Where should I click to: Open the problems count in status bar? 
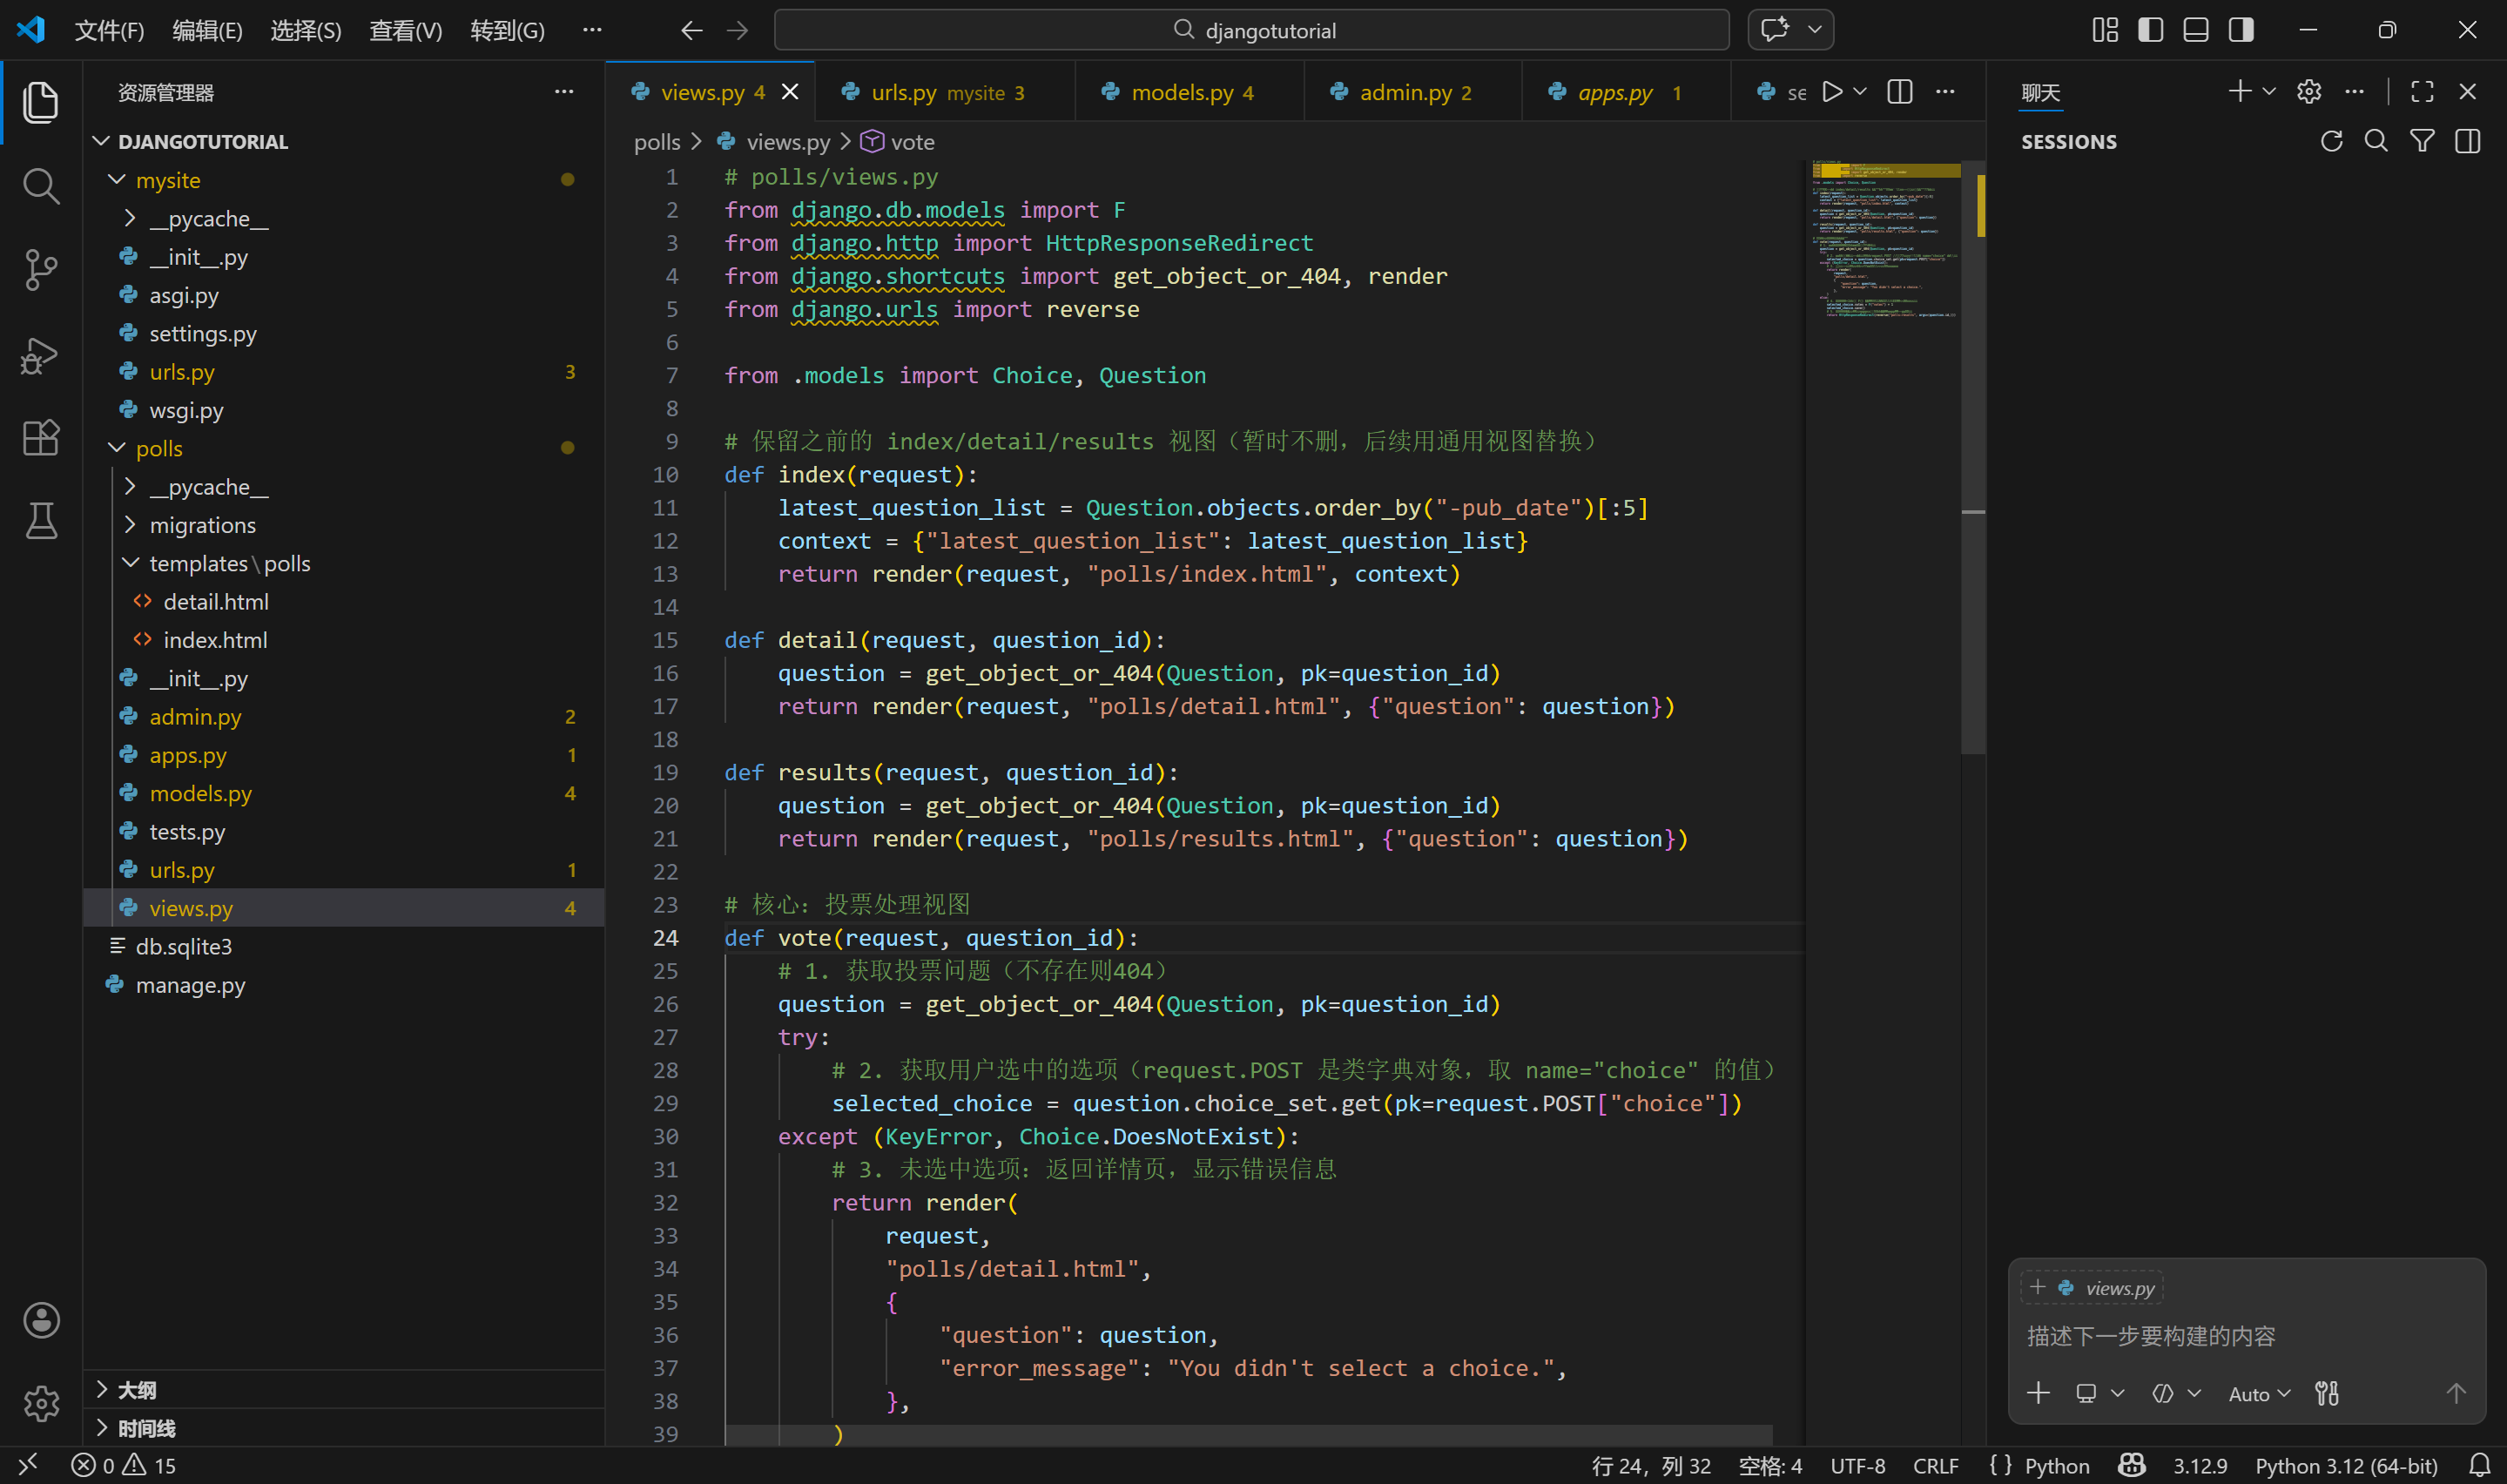pos(124,1466)
